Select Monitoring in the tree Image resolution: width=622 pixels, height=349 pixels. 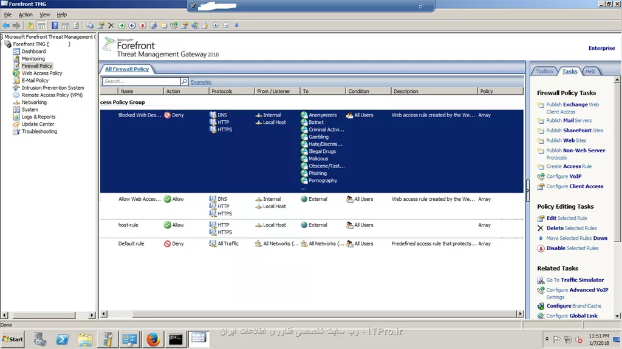(x=33, y=59)
